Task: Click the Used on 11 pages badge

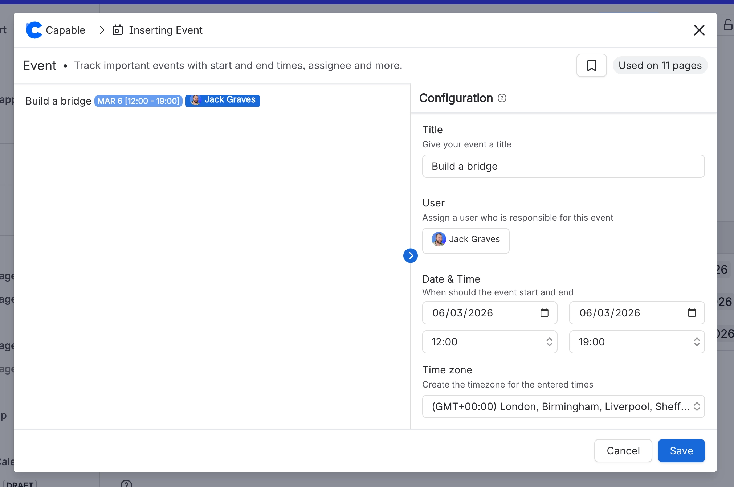Action: [660, 65]
